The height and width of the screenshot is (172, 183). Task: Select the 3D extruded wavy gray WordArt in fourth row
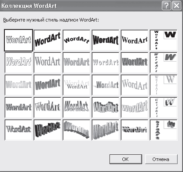[x=106, y=107]
